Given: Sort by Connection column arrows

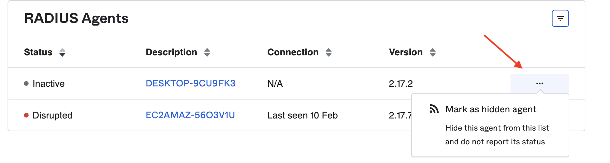Looking at the screenshot, I should point(329,52).
